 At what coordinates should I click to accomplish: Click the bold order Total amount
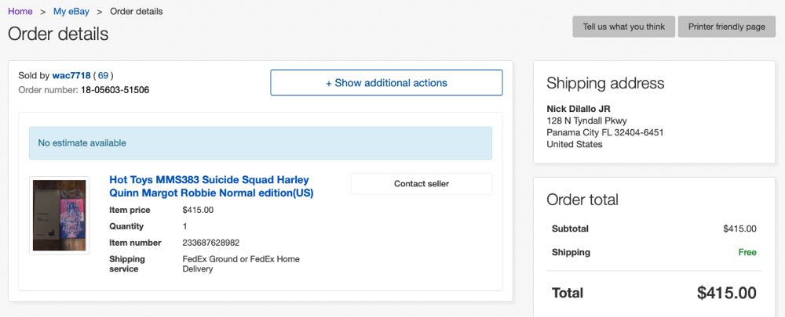(726, 294)
